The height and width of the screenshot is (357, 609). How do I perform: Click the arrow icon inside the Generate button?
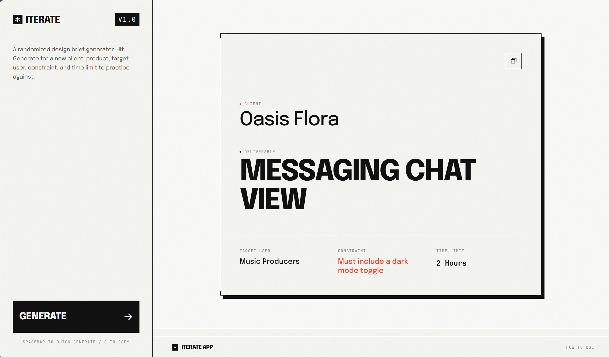(128, 316)
